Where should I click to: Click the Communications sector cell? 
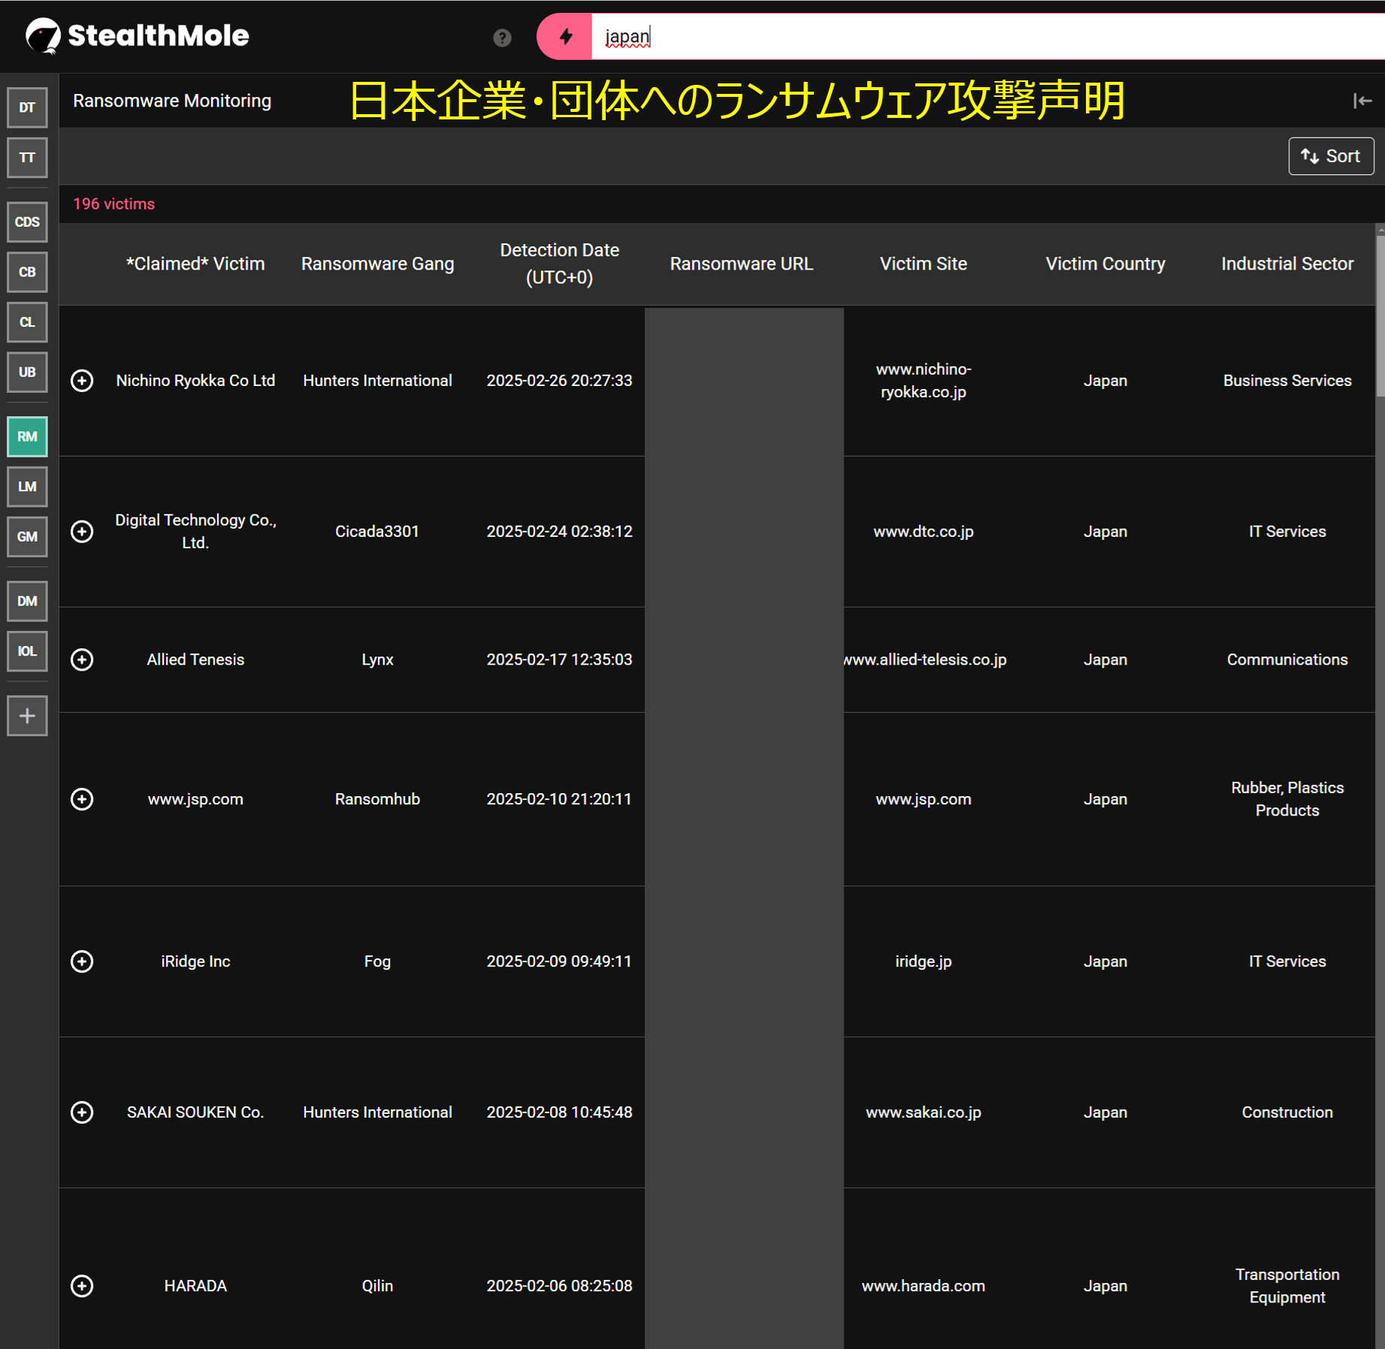pyautogui.click(x=1287, y=659)
